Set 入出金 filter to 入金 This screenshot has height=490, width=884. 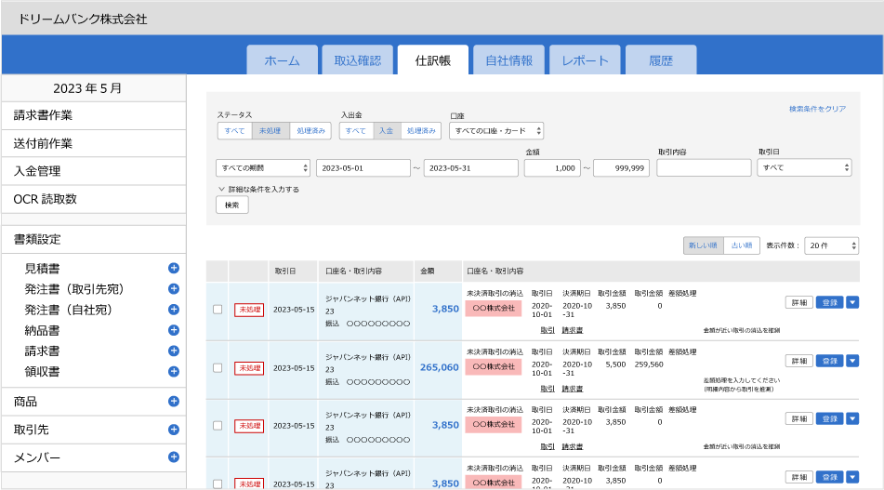[387, 131]
